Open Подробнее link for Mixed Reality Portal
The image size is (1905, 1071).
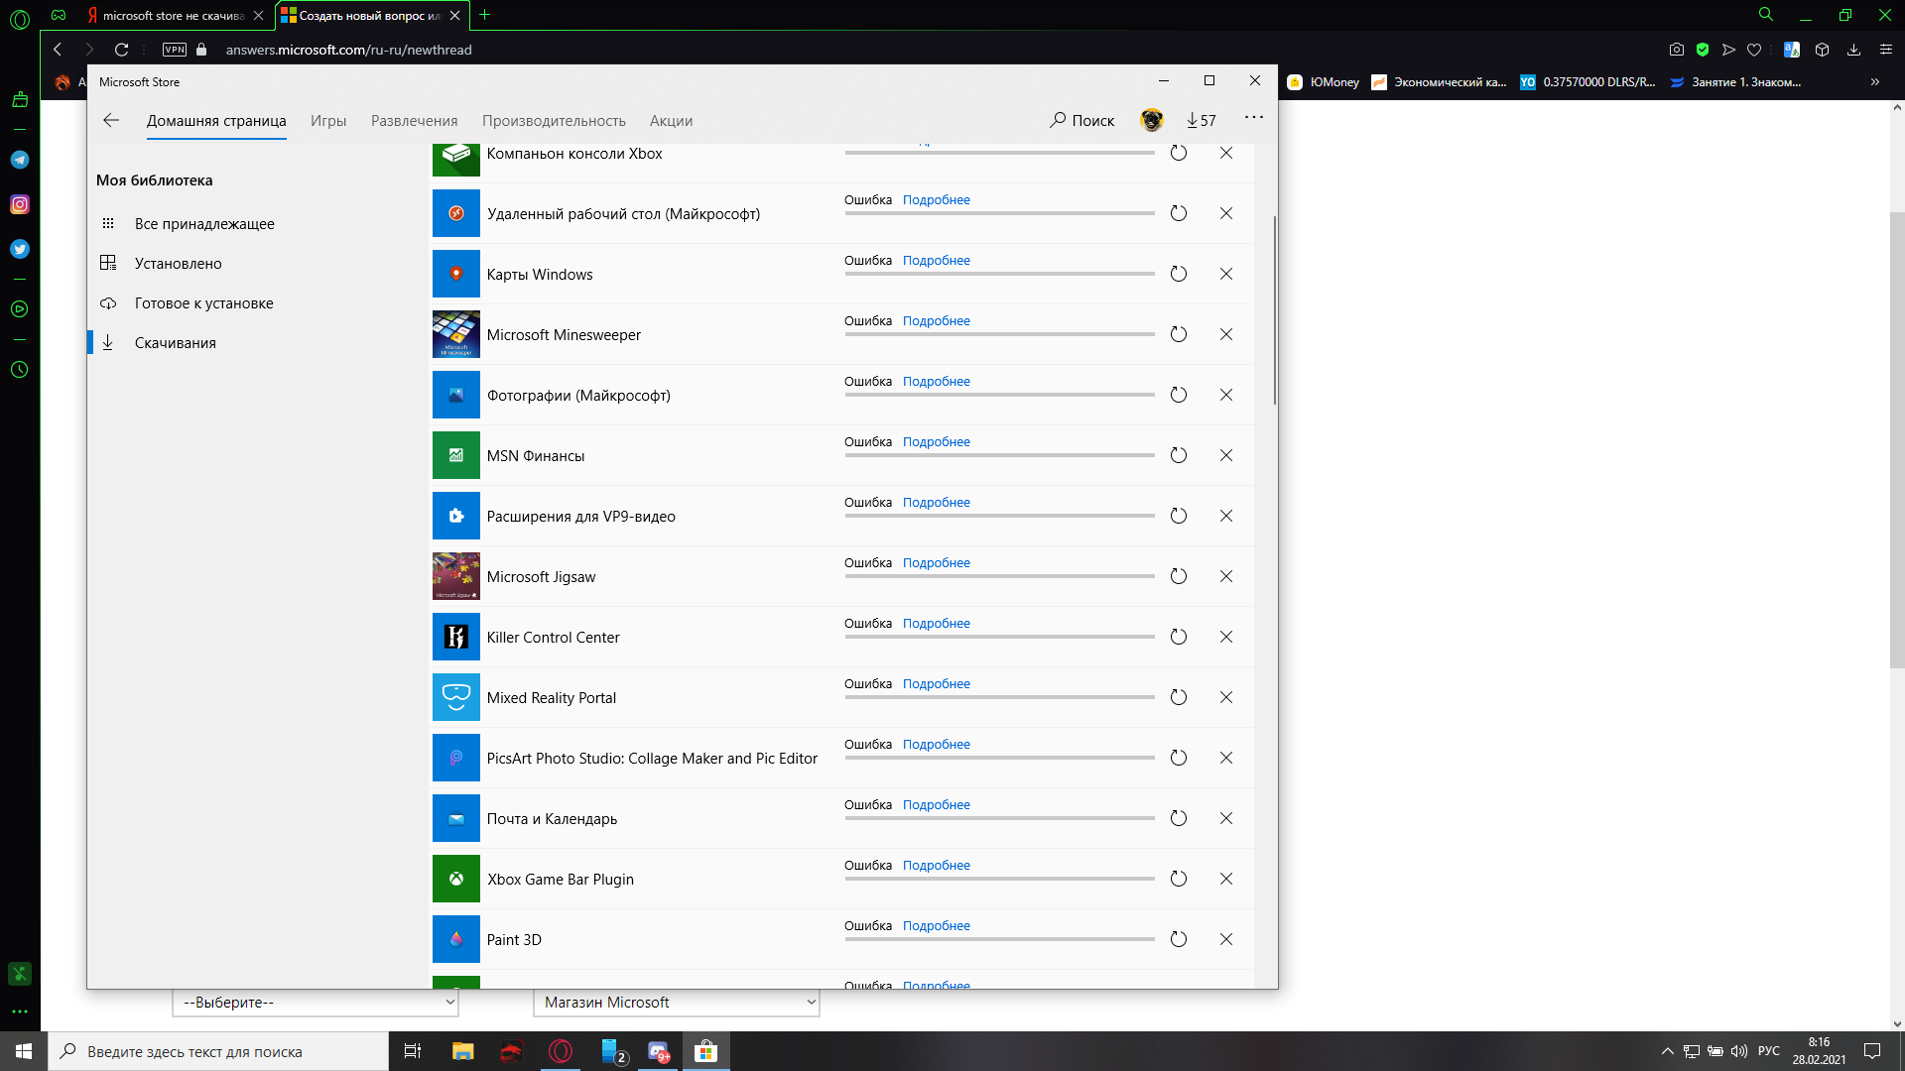pyautogui.click(x=937, y=684)
